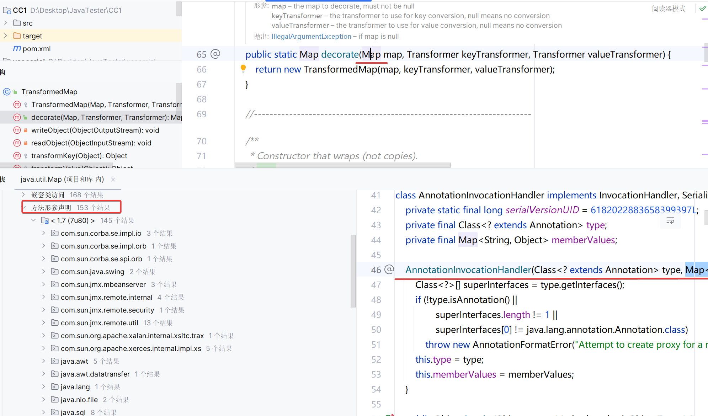Click the @ gutter icon on line 65
The image size is (708, 416).
(x=215, y=54)
